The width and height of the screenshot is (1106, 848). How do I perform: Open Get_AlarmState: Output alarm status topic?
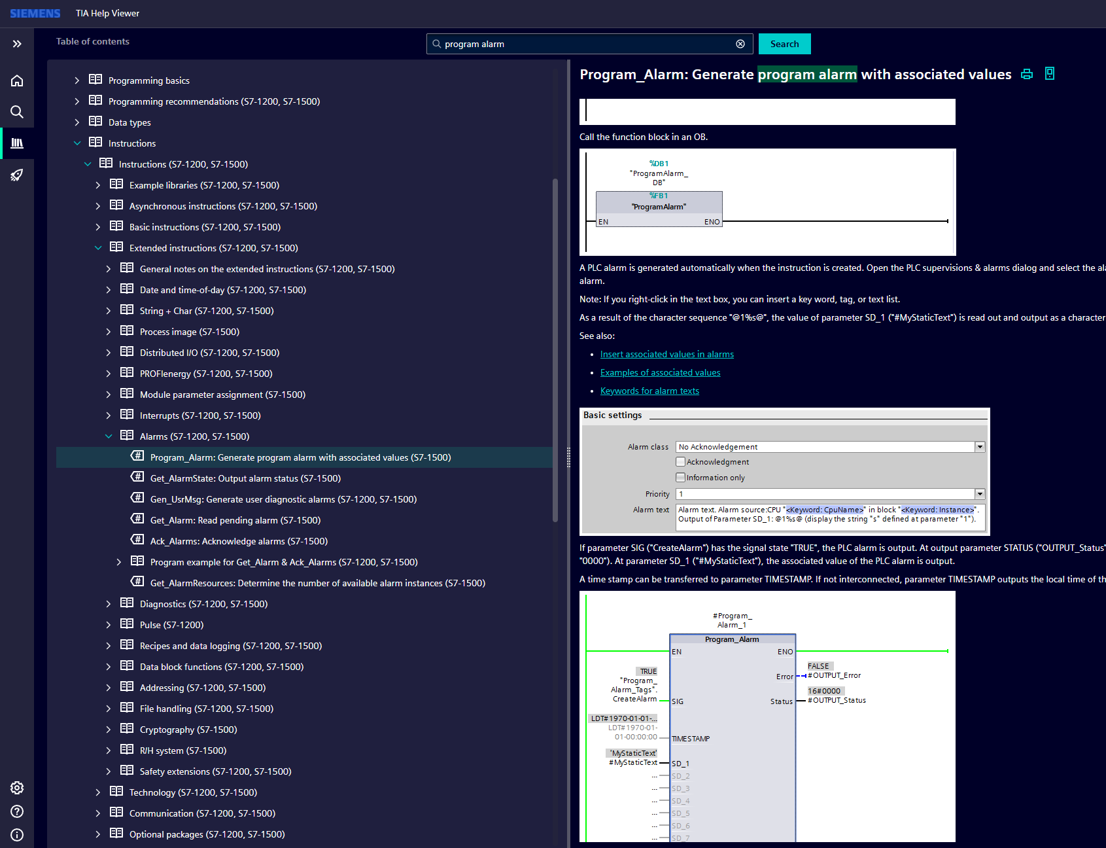coord(245,478)
